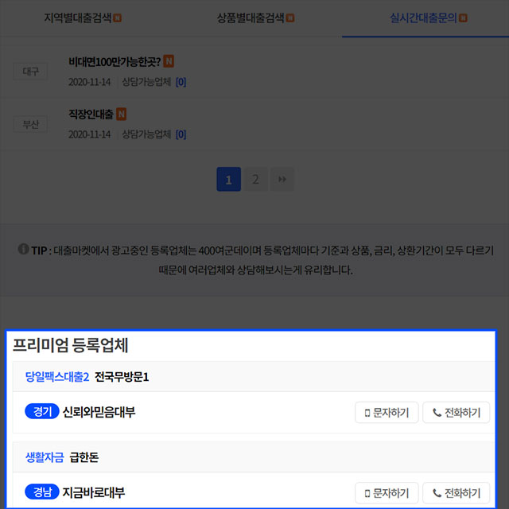Click the 경기 region badge
Screen dimensions: 509x509
coord(41,412)
